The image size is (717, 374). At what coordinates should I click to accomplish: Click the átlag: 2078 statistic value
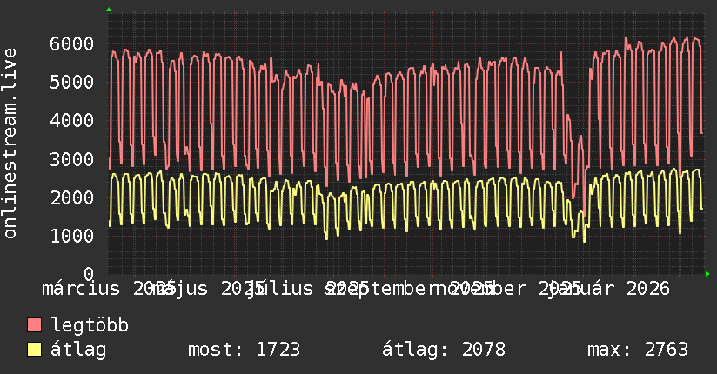tap(444, 350)
